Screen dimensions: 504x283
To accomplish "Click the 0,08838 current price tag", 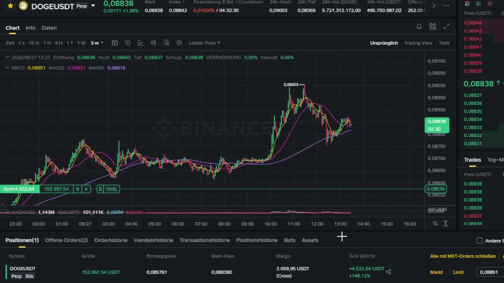I will tap(437, 125).
